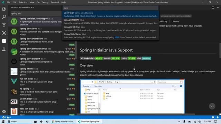Select the css init biaov CSS icon
The width and height of the screenshot is (221, 124).
[14, 102]
